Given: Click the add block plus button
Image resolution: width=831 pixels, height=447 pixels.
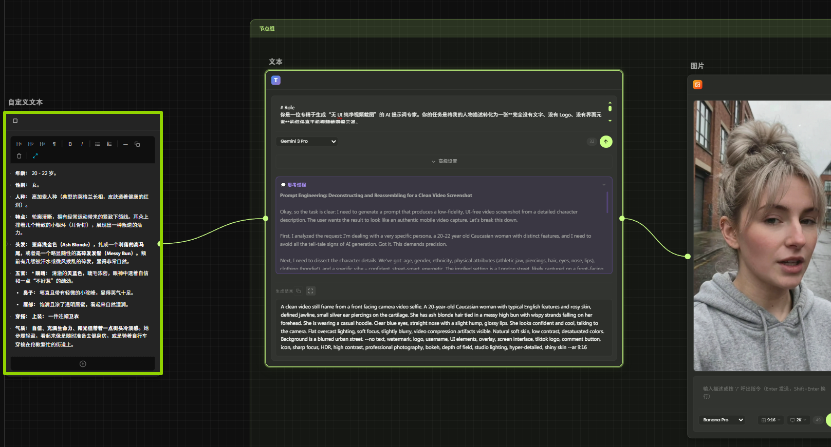Looking at the screenshot, I should (x=83, y=364).
